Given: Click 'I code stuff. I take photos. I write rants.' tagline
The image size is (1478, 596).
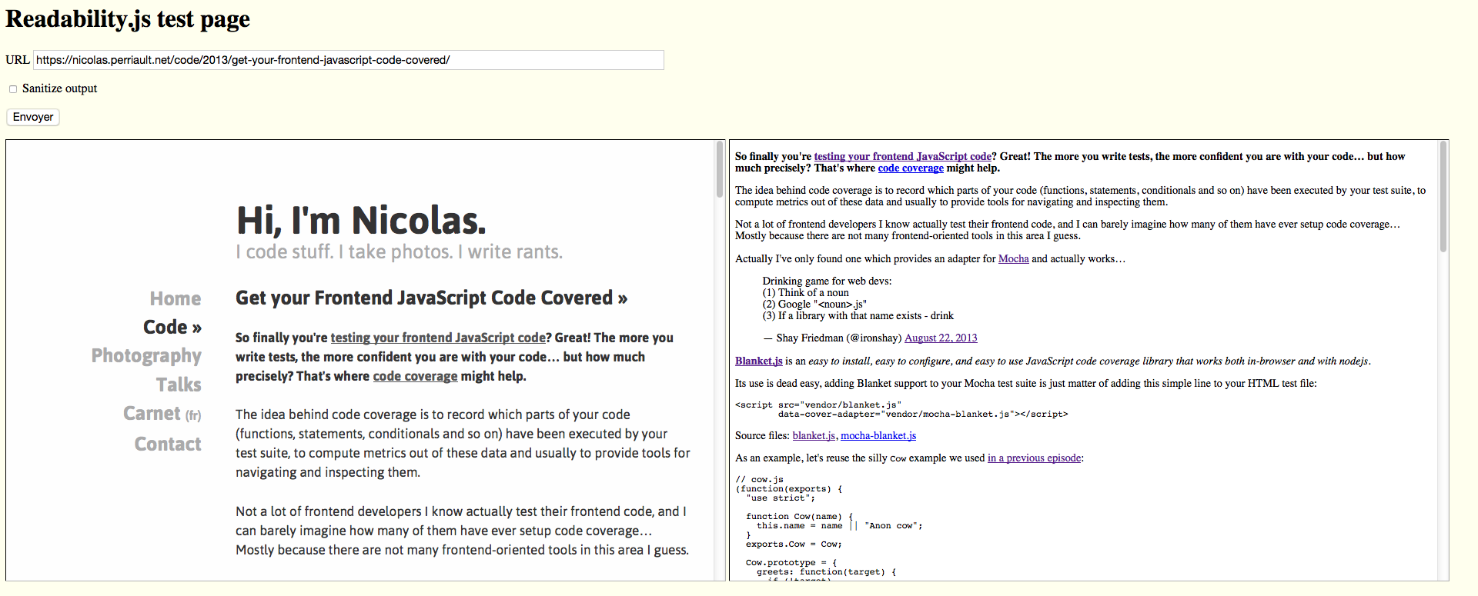Looking at the screenshot, I should coord(400,251).
